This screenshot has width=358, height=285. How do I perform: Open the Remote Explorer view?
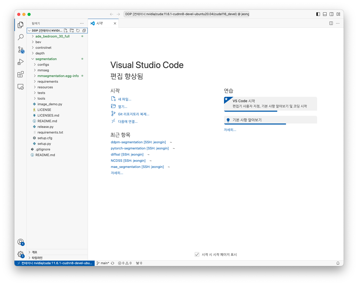21,87
